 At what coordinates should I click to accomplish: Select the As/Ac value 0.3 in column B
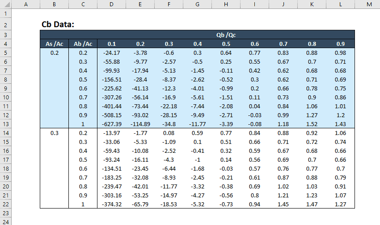(54, 133)
